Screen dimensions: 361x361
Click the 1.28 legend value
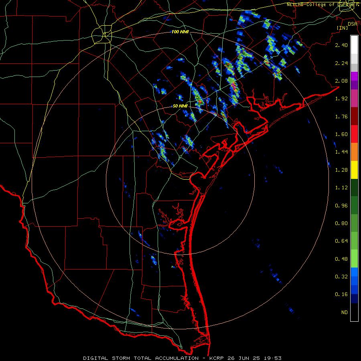click(x=341, y=170)
